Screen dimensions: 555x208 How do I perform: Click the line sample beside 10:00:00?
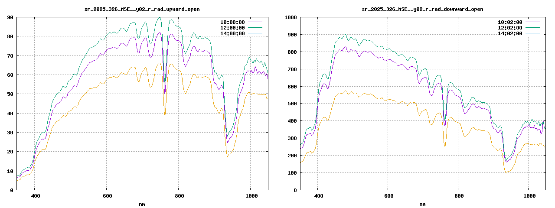(x=255, y=22)
